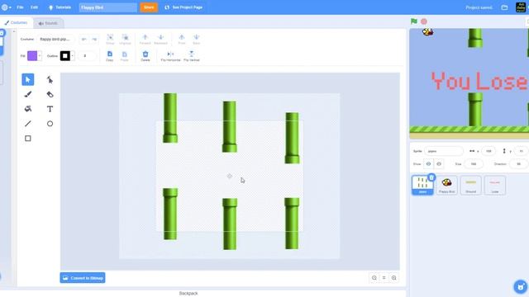Open the user account avatar menu
This screenshot has height=297, width=529.
[x=521, y=7]
